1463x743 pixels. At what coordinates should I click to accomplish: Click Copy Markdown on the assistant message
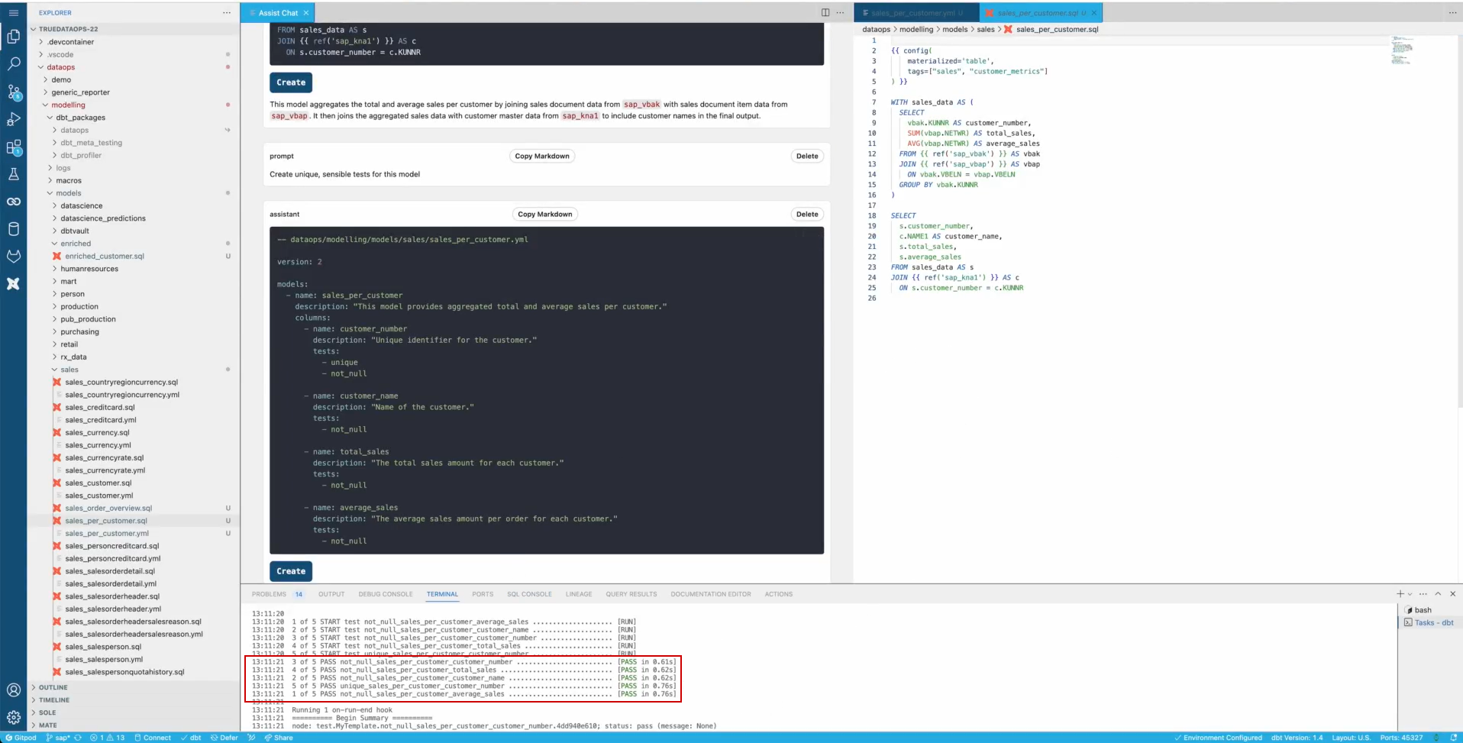coord(544,214)
